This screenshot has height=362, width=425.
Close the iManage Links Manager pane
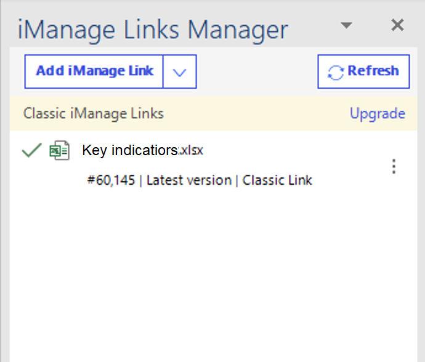[397, 25]
